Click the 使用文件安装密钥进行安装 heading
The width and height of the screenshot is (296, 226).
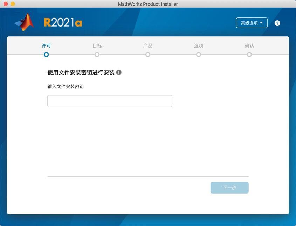(x=81, y=72)
